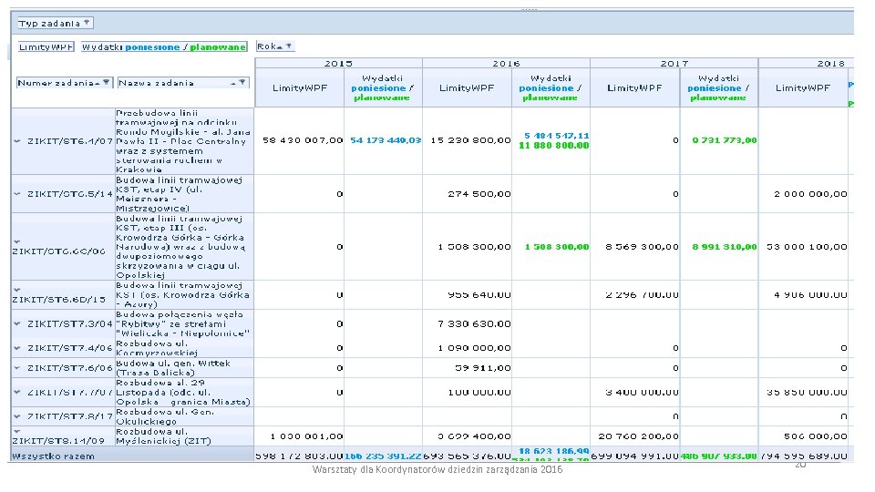875x492 pixels.
Task: Click LimityWPF header under 2016
Action: [x=467, y=87]
